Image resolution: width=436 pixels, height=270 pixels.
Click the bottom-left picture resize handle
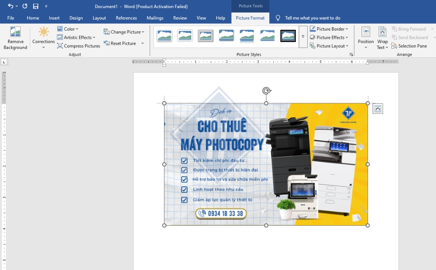coord(164,225)
